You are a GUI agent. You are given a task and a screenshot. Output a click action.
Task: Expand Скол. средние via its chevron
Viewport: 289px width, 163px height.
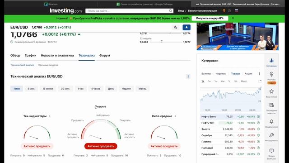175,116
